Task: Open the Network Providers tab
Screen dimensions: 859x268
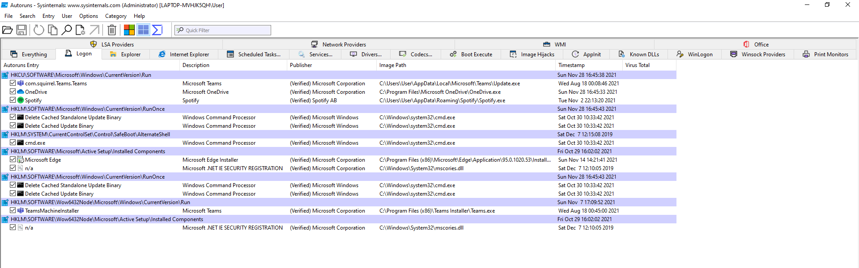Action: tap(339, 44)
